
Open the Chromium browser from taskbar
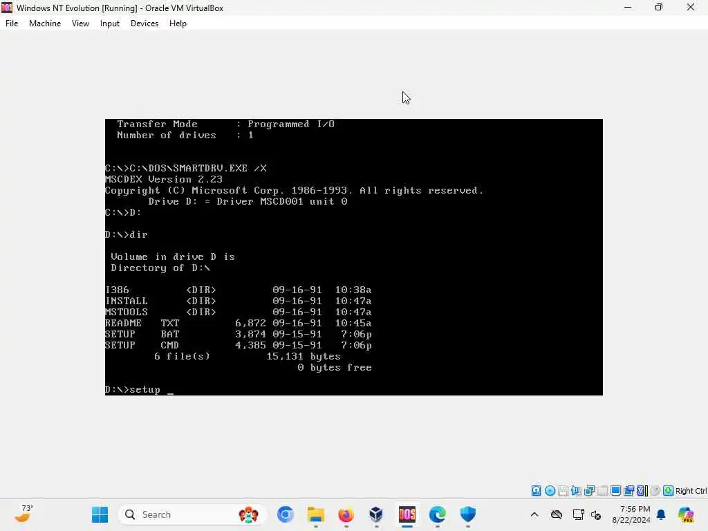tap(286, 514)
